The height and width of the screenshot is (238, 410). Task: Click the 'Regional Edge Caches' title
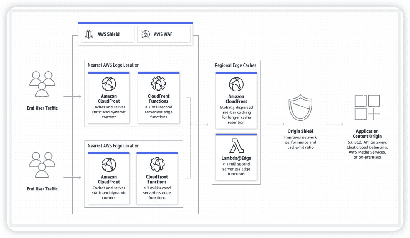pos(236,65)
